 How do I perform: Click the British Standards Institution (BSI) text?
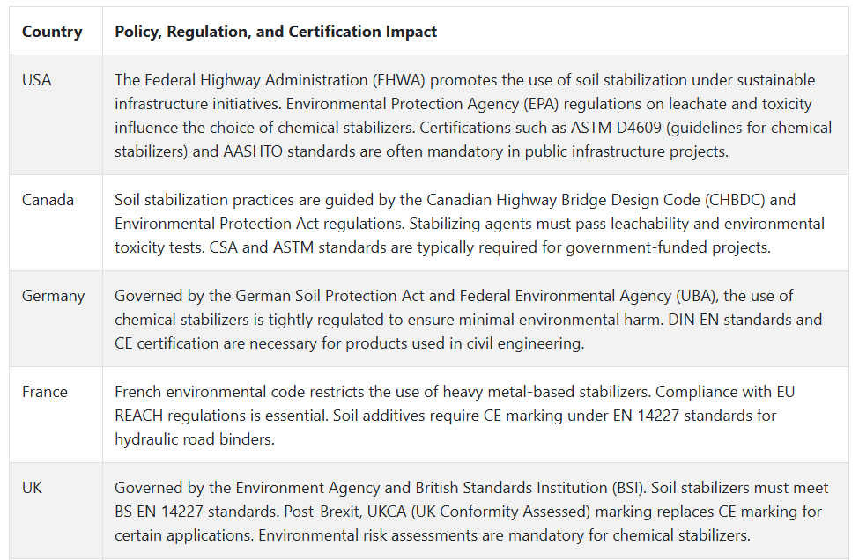point(530,488)
